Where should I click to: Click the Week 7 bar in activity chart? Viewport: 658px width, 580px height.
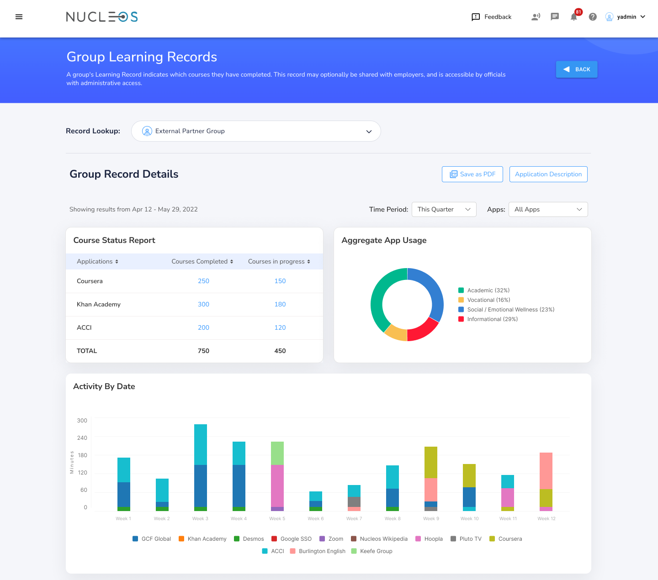(x=354, y=498)
